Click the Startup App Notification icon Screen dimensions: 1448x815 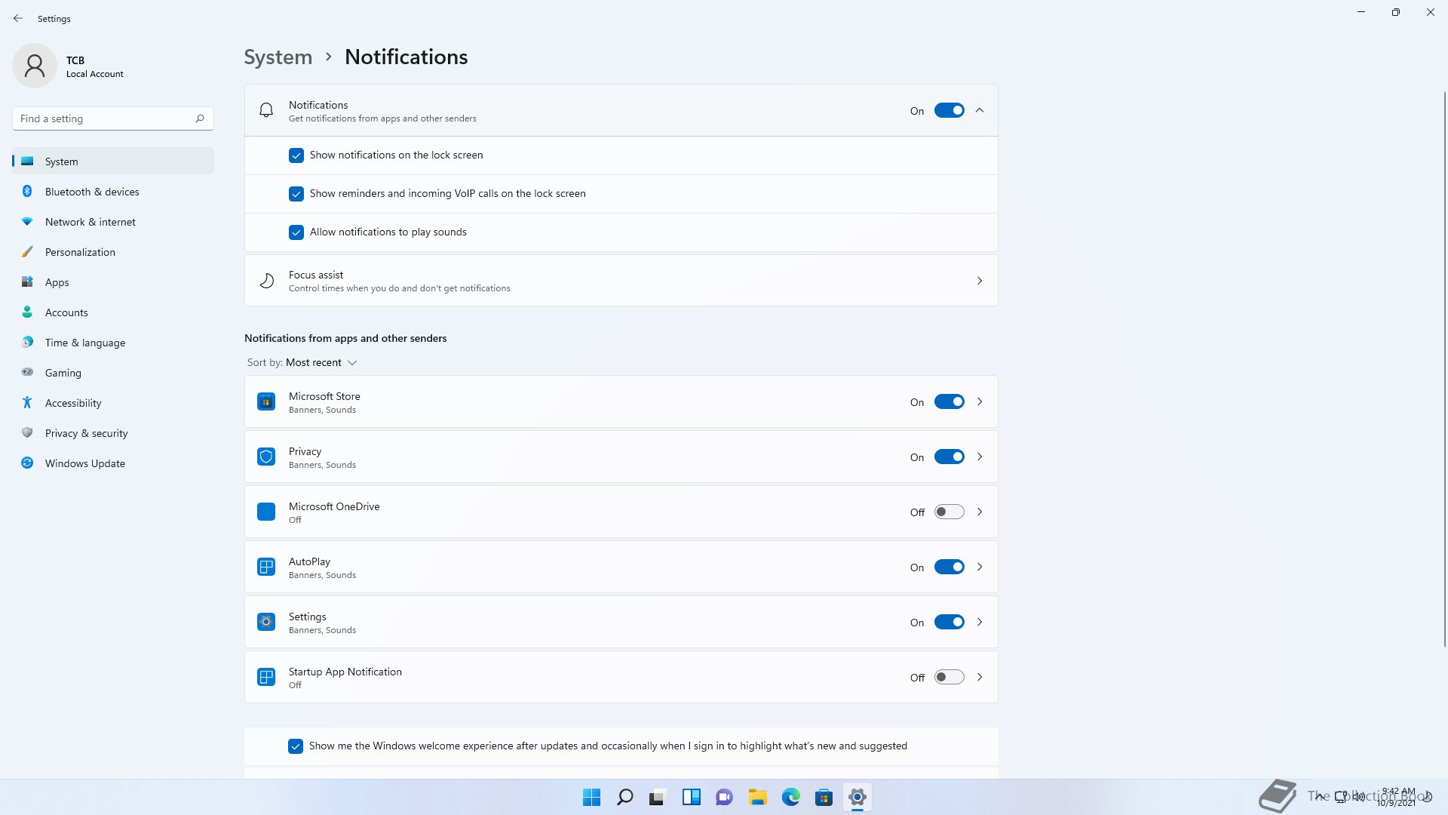click(x=266, y=677)
